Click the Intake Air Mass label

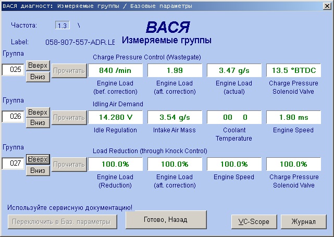click(x=175, y=130)
